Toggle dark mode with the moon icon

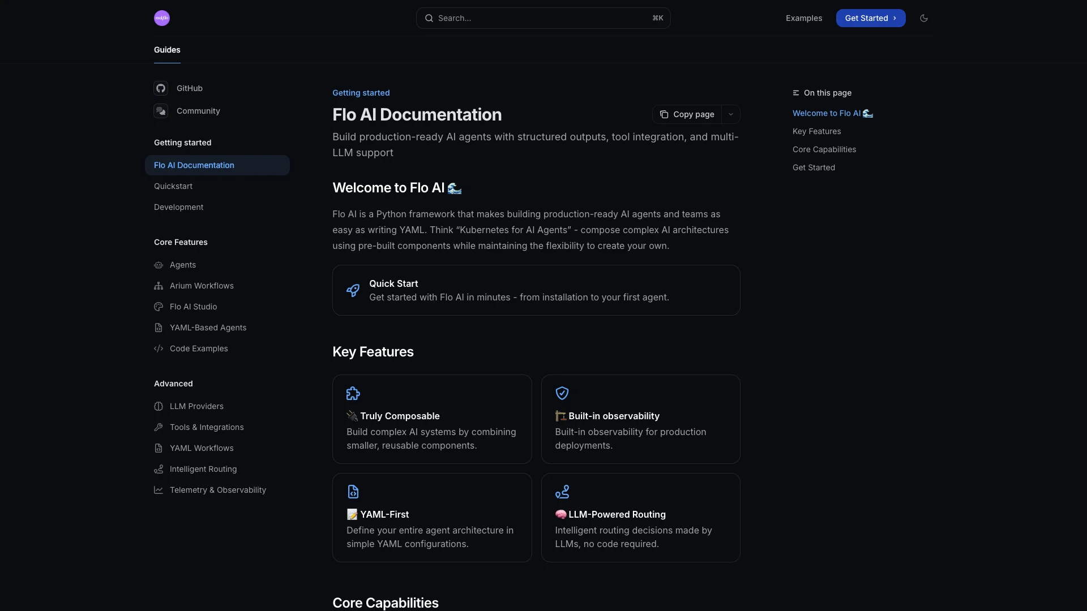924,18
